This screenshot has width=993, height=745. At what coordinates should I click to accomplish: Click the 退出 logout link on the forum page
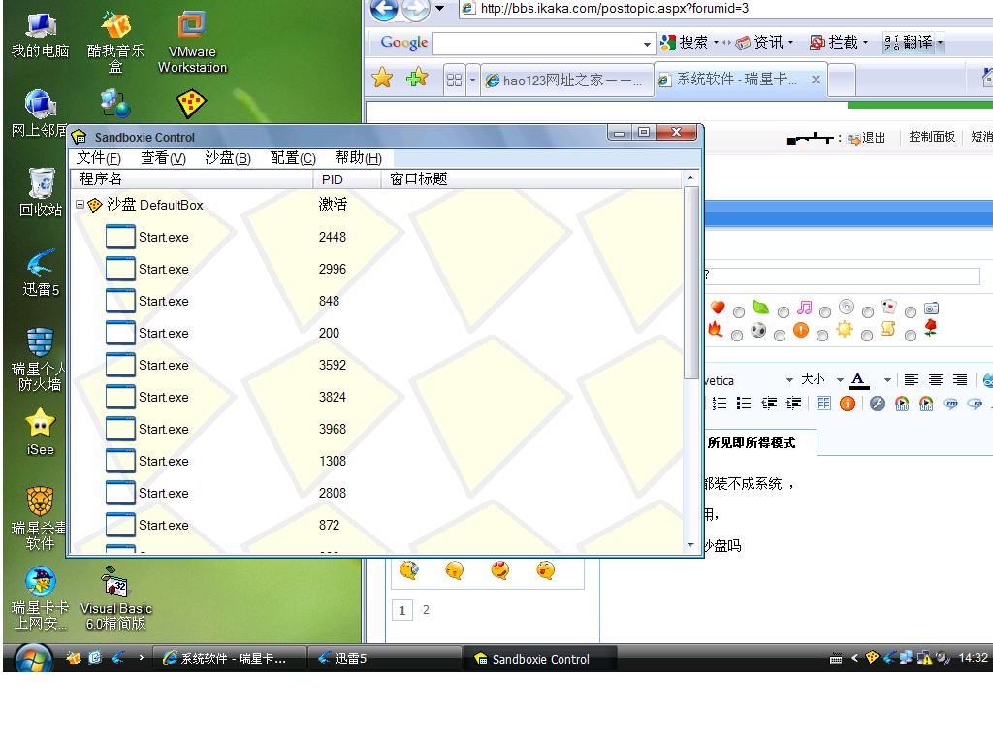[x=874, y=138]
